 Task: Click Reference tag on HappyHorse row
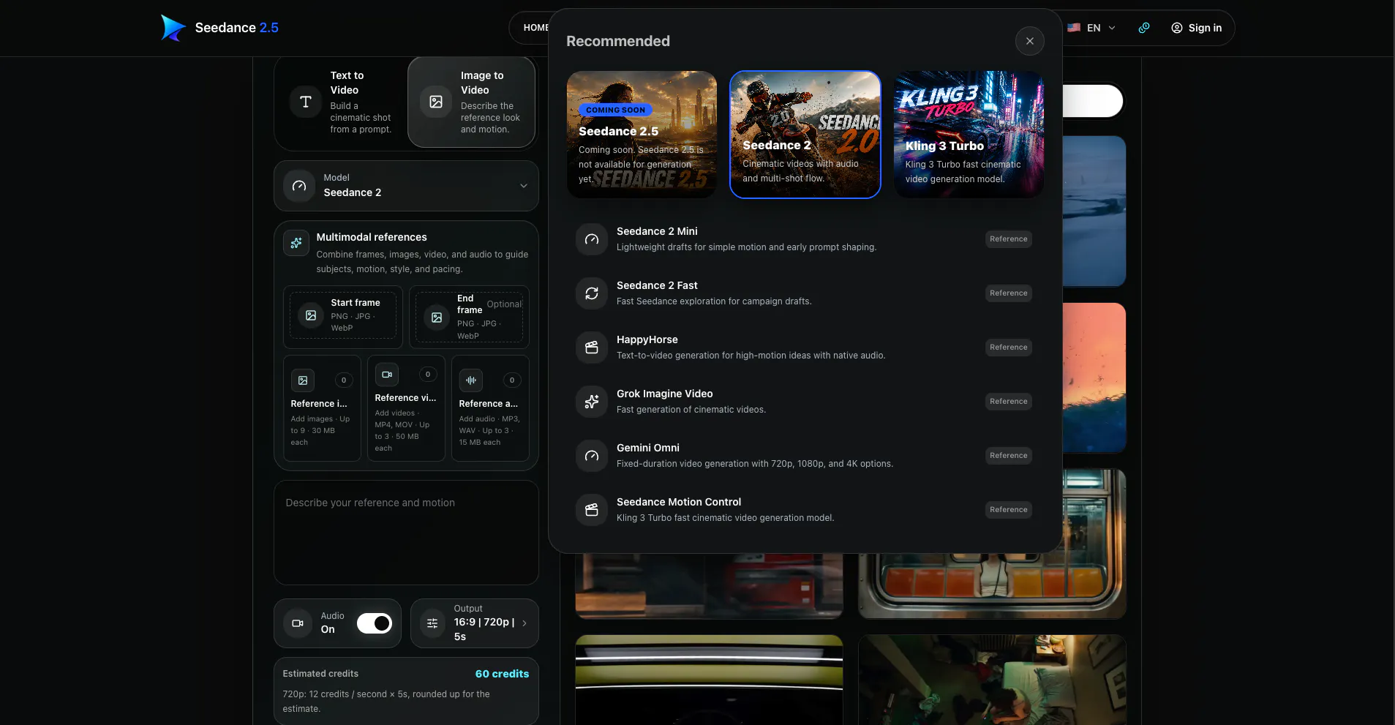1009,348
